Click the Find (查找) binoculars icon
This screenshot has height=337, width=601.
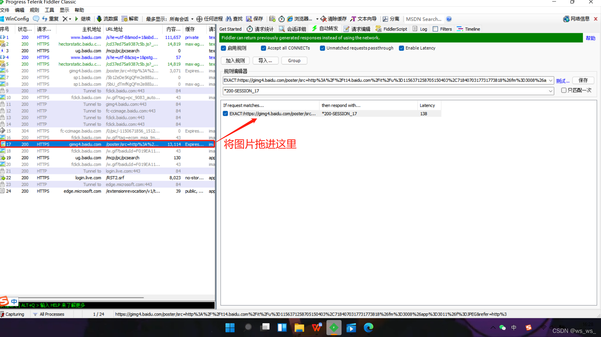pos(229,19)
